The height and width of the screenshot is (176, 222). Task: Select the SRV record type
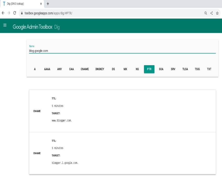[x=173, y=69]
